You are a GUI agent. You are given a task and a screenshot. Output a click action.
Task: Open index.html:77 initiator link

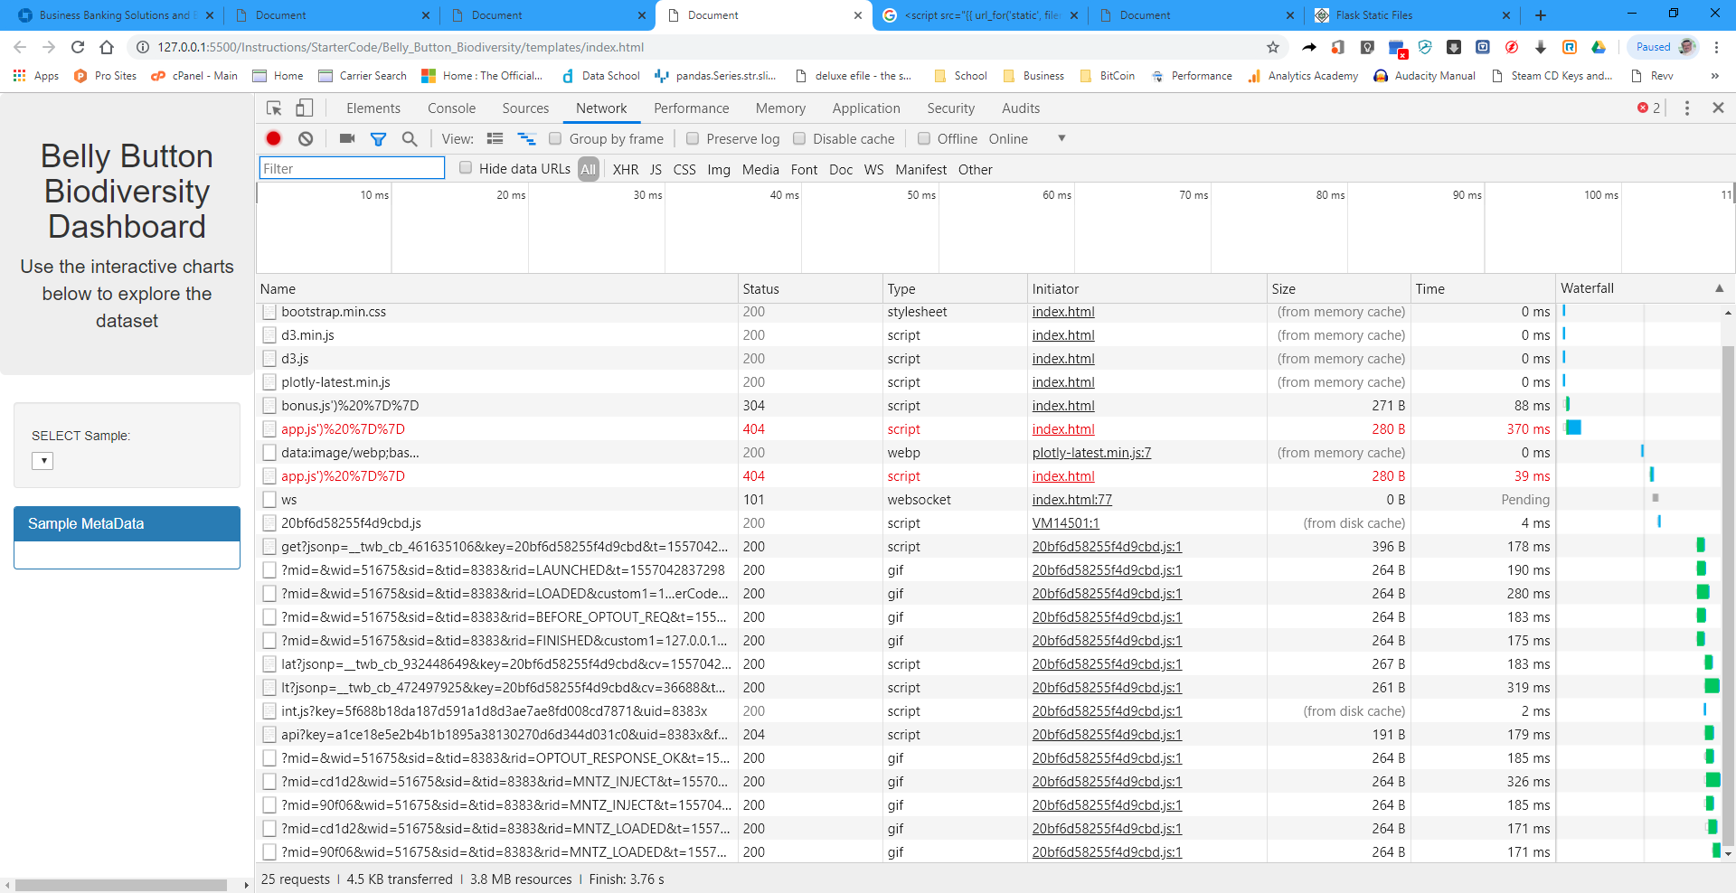coord(1072,500)
